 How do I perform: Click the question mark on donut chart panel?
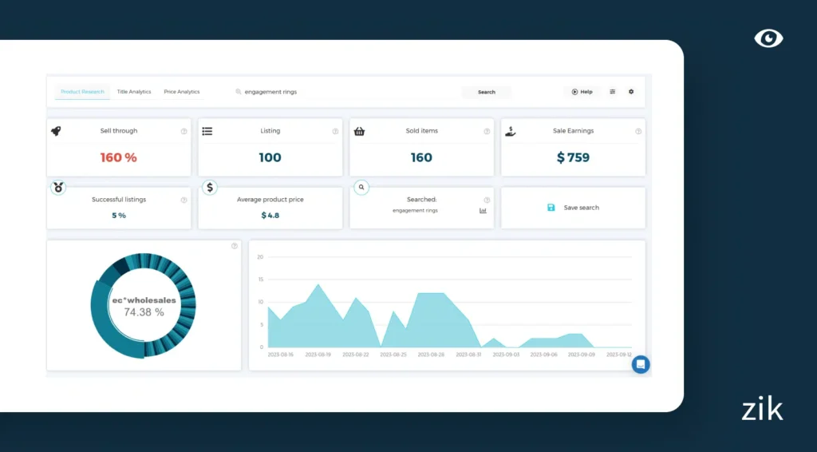point(235,246)
